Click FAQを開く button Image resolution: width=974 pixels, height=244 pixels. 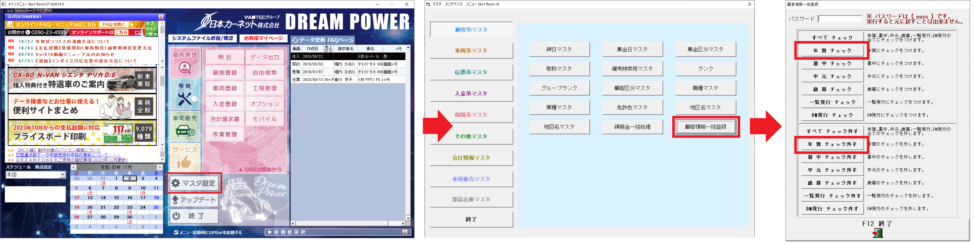tap(113, 25)
